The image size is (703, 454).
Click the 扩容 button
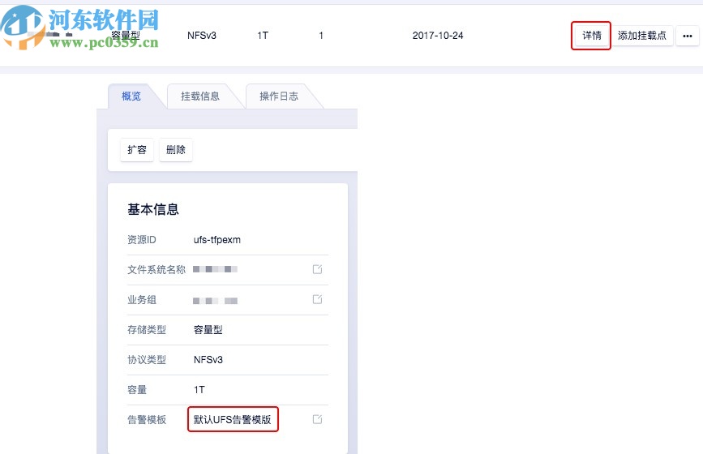pyautogui.click(x=137, y=150)
